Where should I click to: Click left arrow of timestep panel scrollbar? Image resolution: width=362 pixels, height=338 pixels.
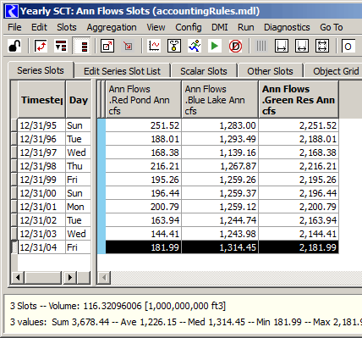tap(18, 278)
